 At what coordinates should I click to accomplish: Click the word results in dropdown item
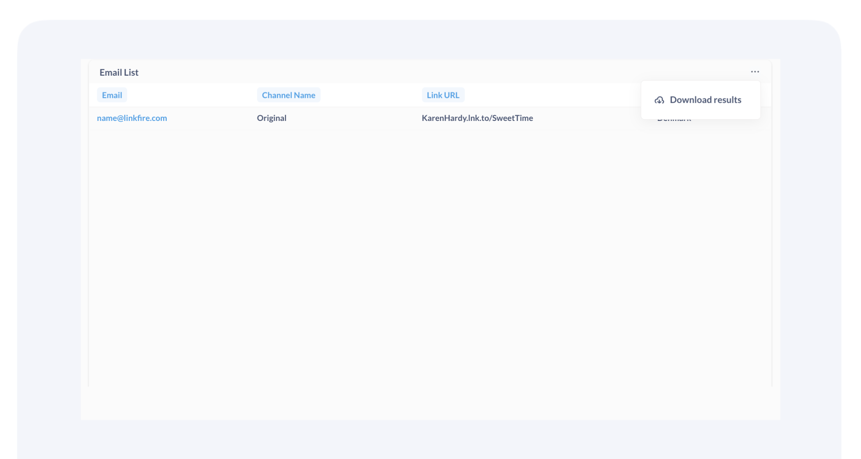click(727, 100)
